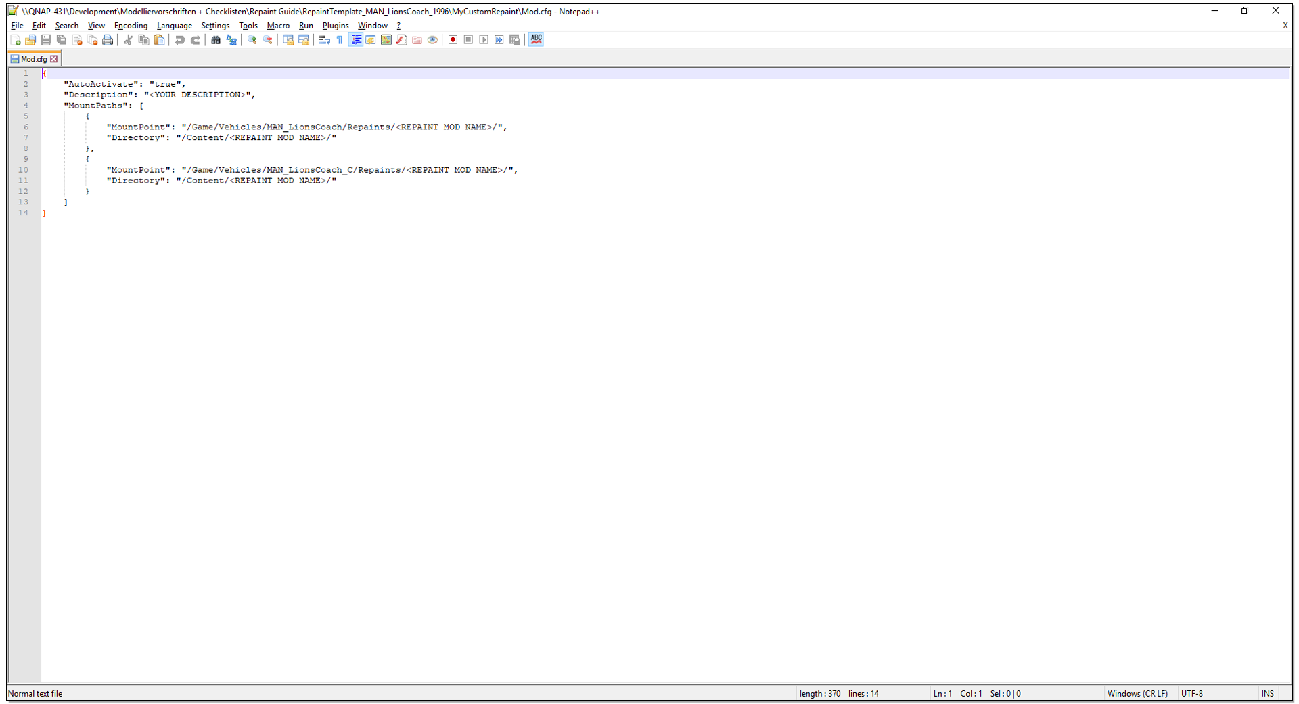Click the '<YOUR DESCRIPTION>' placeholder text
1299x704 pixels.
tap(197, 95)
